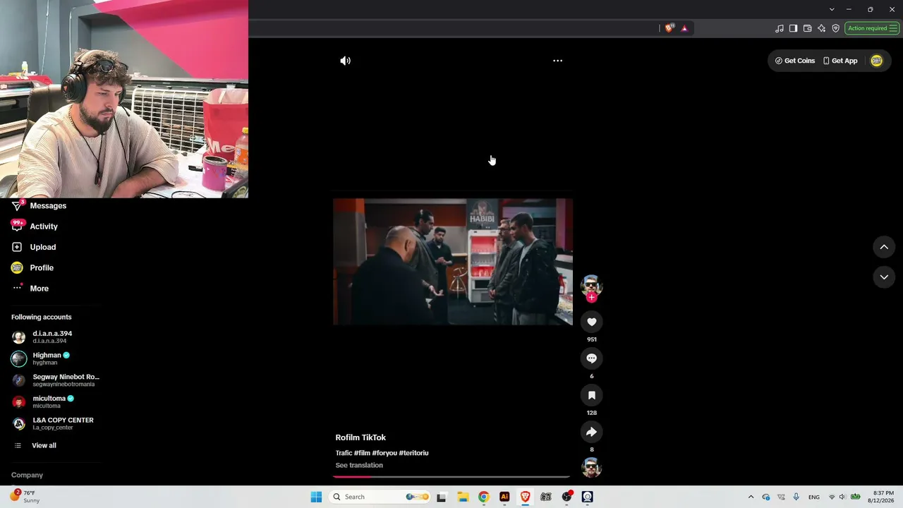Open the Brave Shields lion icon

tap(669, 28)
